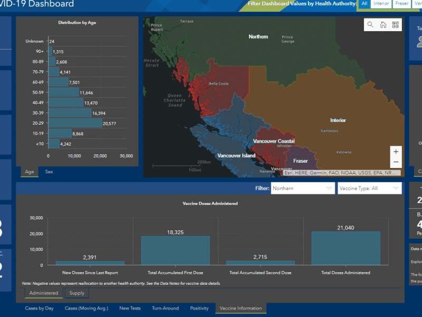The width and height of the screenshot is (422, 317).
Task: Open the Vaccine Type dropdown
Action: tap(369, 188)
